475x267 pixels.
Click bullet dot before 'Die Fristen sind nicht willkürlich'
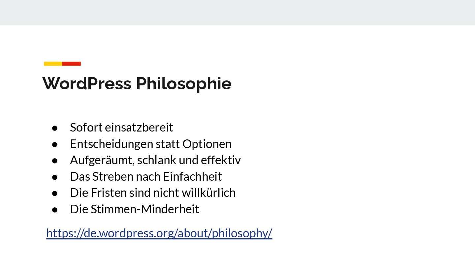coord(55,193)
